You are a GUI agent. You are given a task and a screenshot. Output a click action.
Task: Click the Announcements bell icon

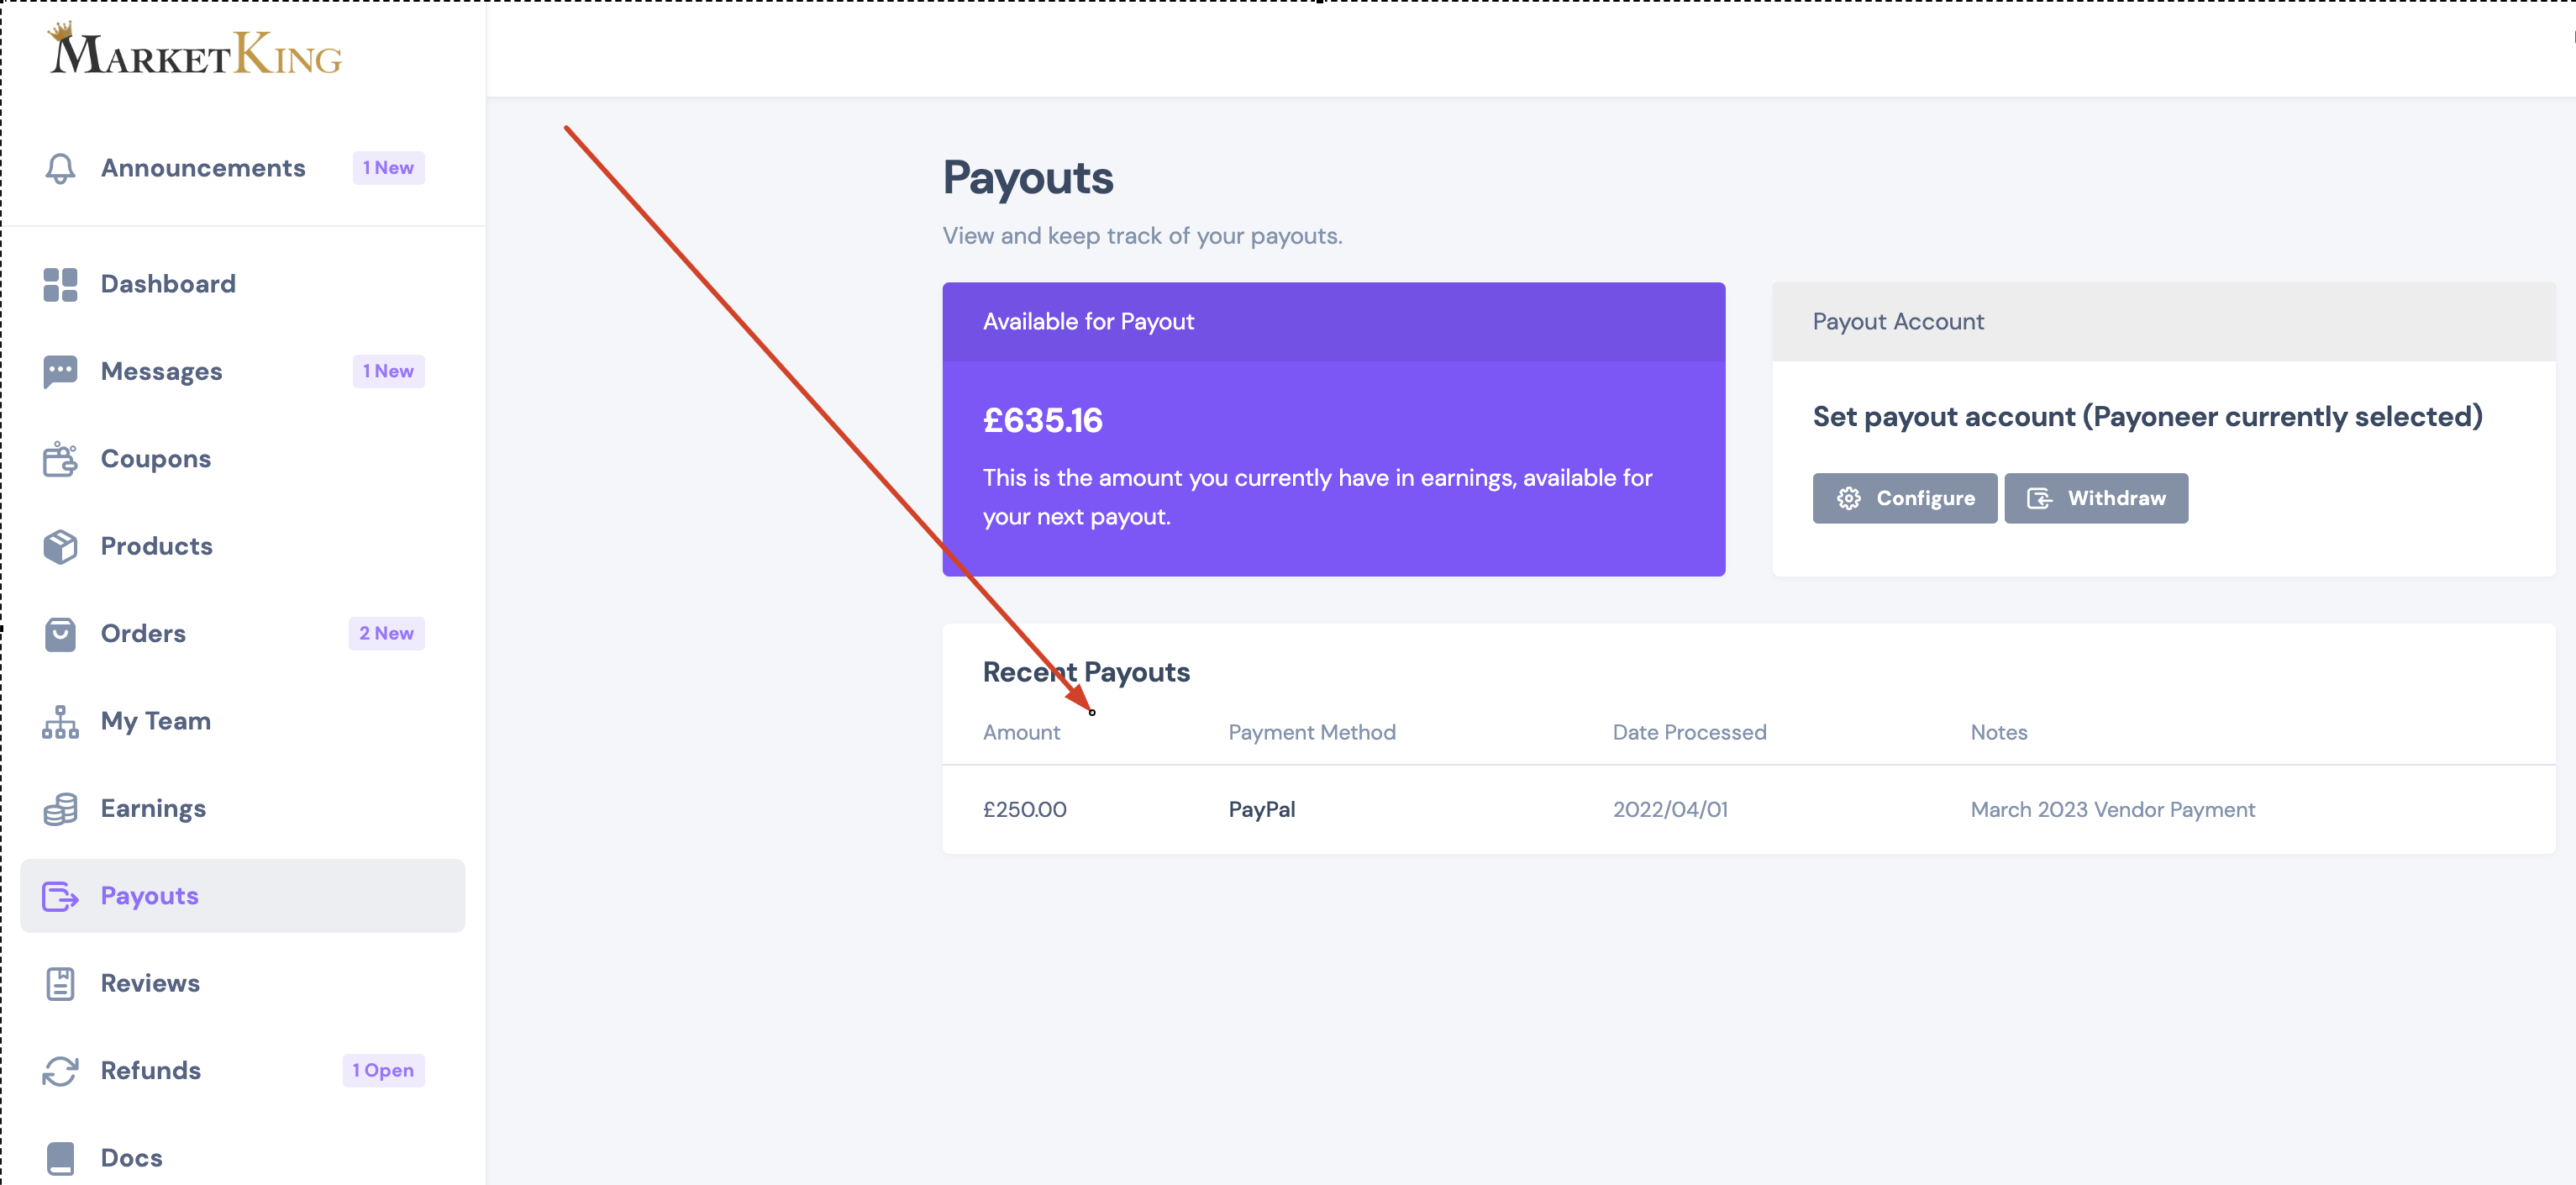click(x=60, y=168)
